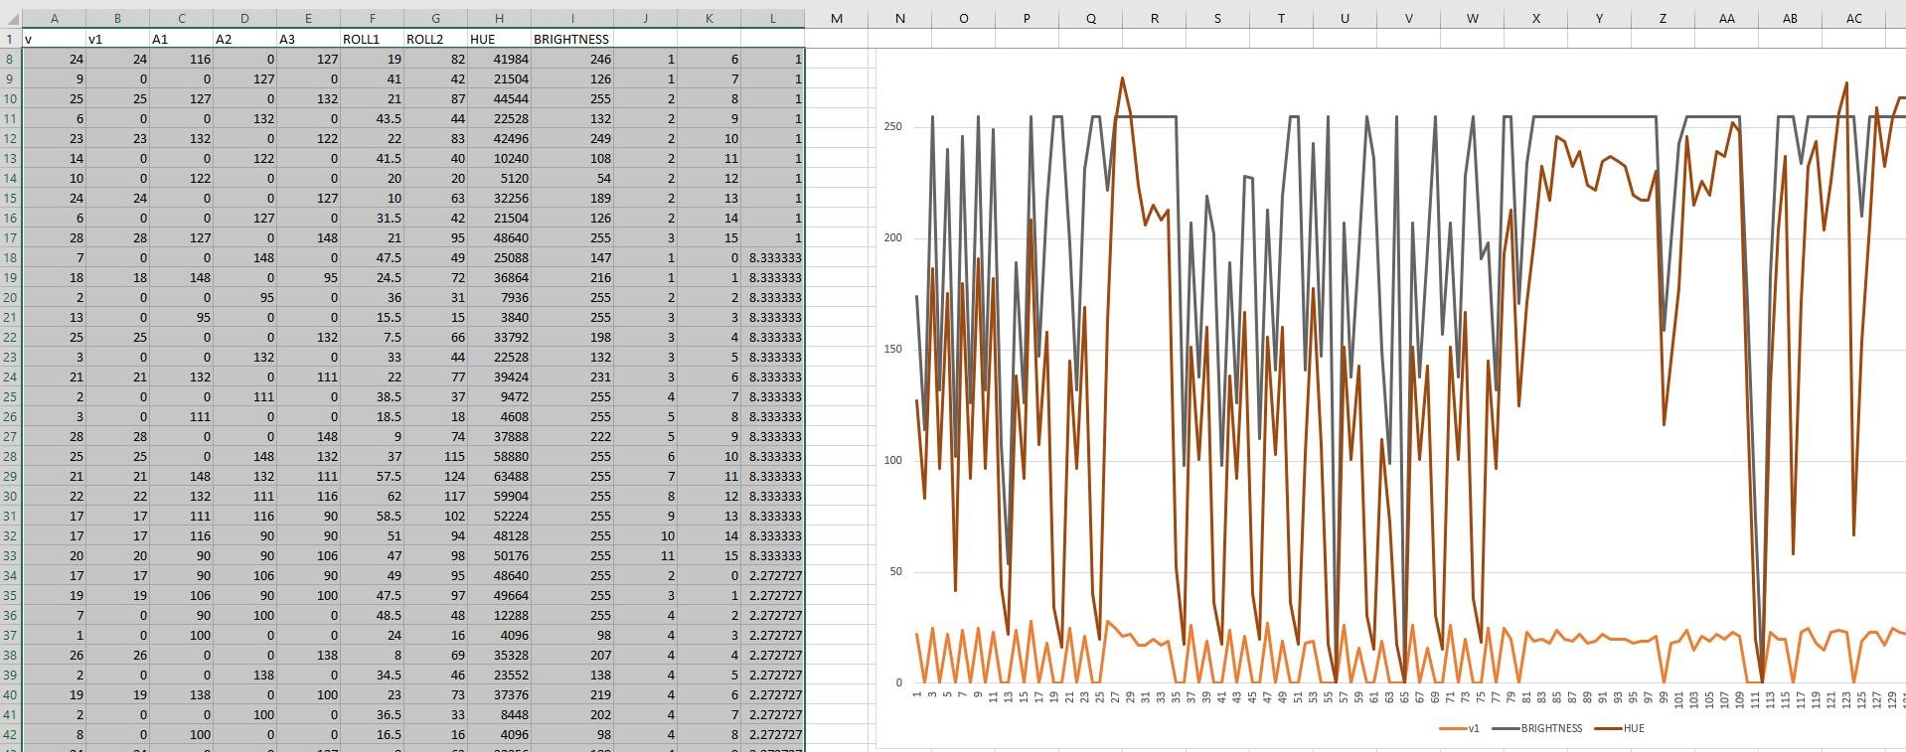Viewport: 1906px width, 752px height.
Task: Click the HUE value 35328
Action: coord(499,655)
